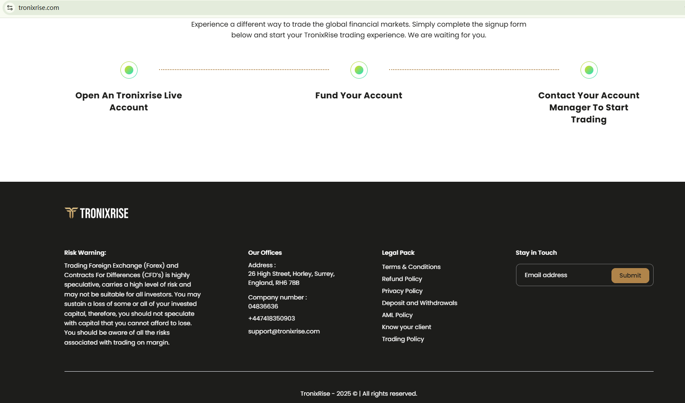Select Contact Your Account Manager To Start Trading heading
Screen dimensions: 685x403
589,107
